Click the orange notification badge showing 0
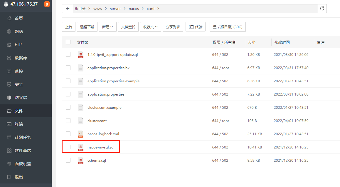Screen dimensions: 340x187 point(47,4)
